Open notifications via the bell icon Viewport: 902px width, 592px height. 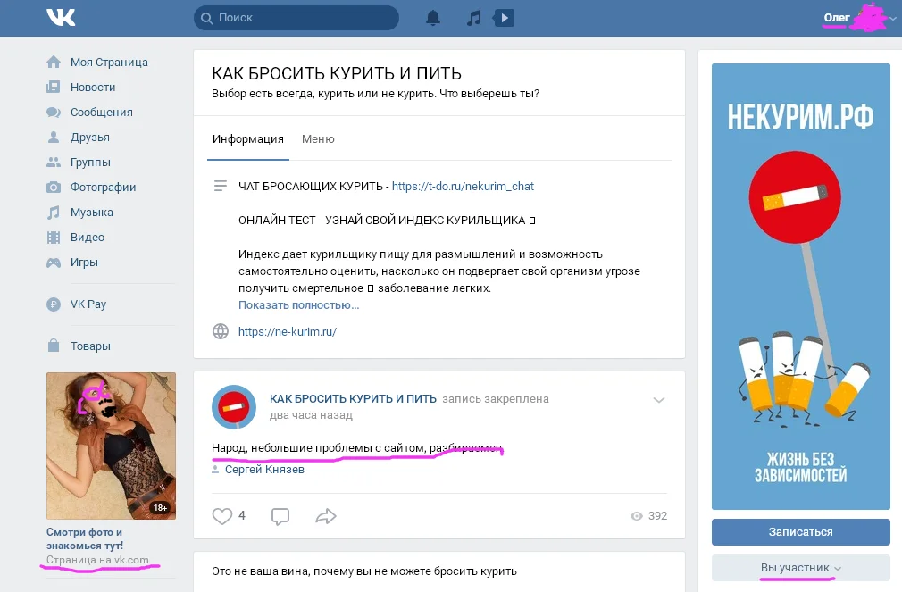pyautogui.click(x=433, y=17)
